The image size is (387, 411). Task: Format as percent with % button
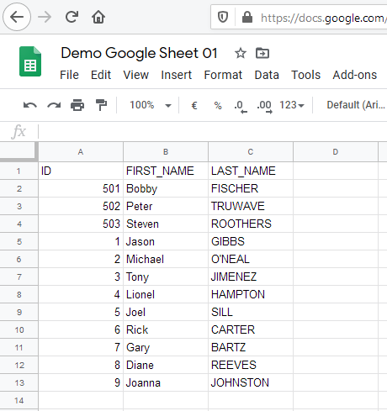(218, 106)
